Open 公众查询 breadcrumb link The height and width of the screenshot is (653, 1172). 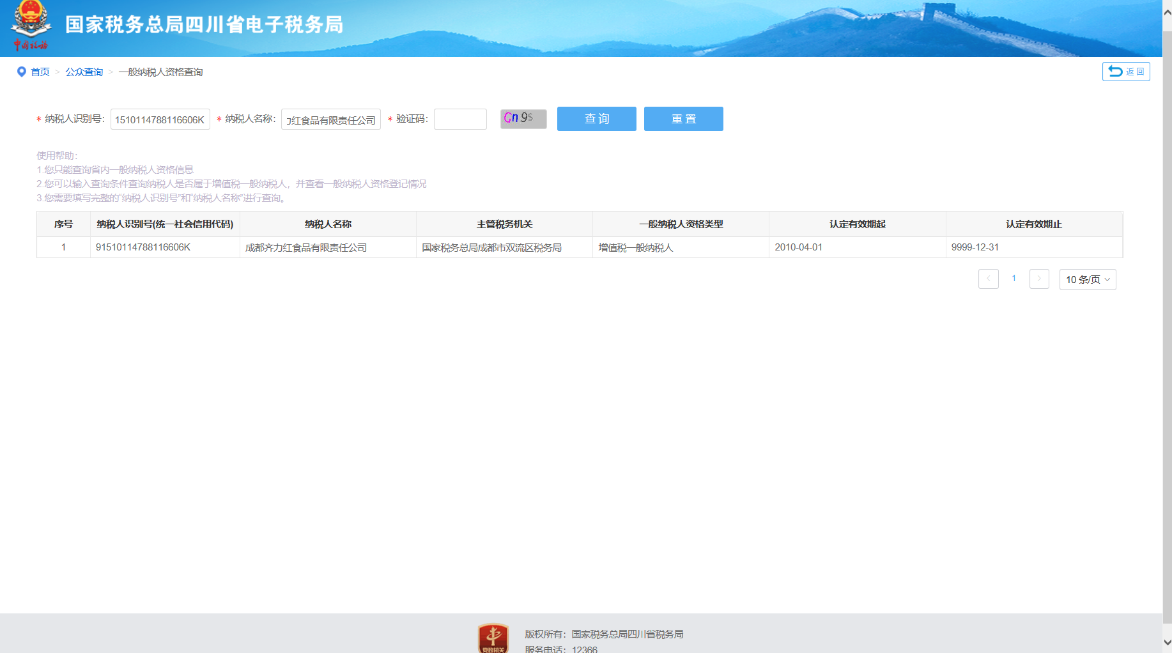(x=84, y=72)
